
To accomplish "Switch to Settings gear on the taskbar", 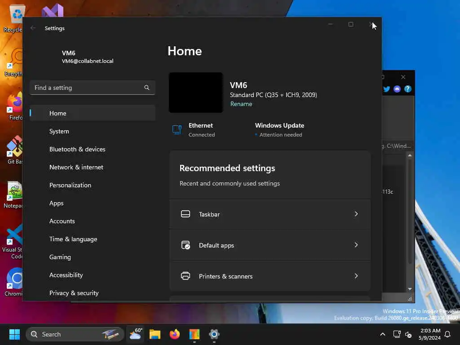I will tap(214, 334).
